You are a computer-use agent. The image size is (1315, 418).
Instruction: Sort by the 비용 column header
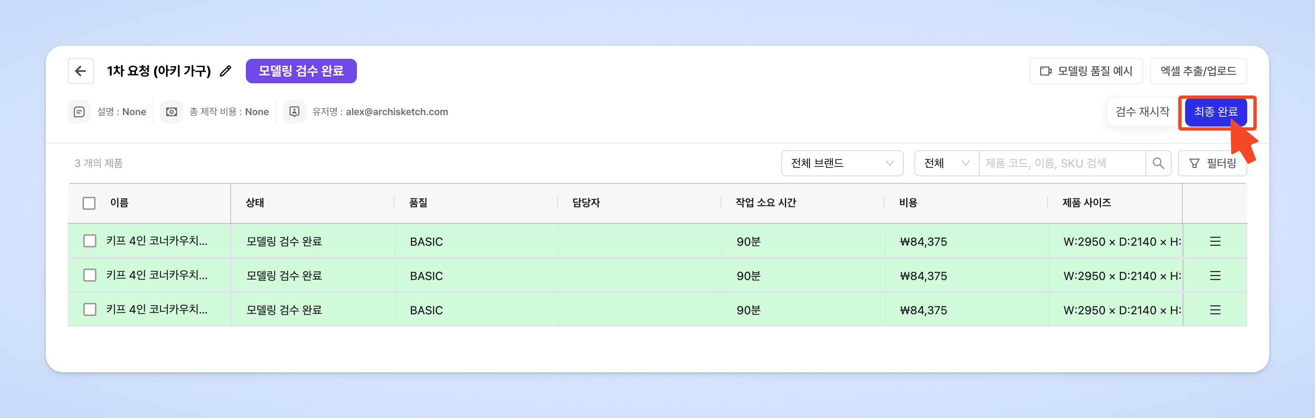pyautogui.click(x=908, y=202)
